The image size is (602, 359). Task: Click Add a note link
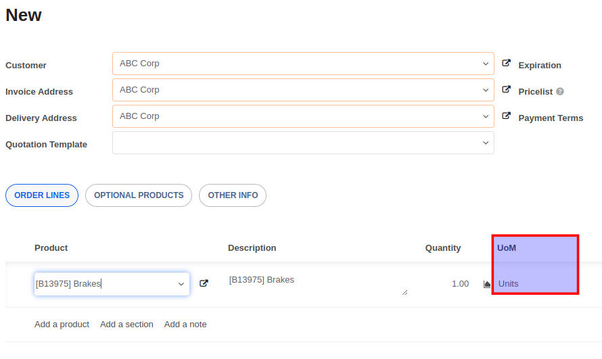pyautogui.click(x=185, y=325)
